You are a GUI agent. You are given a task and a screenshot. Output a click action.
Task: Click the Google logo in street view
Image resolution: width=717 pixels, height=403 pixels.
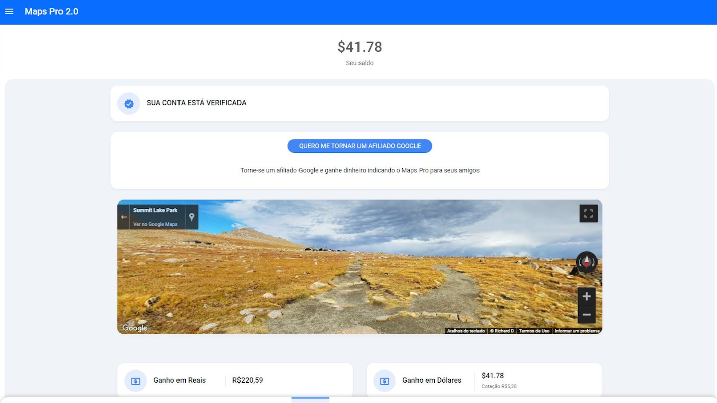pos(135,328)
